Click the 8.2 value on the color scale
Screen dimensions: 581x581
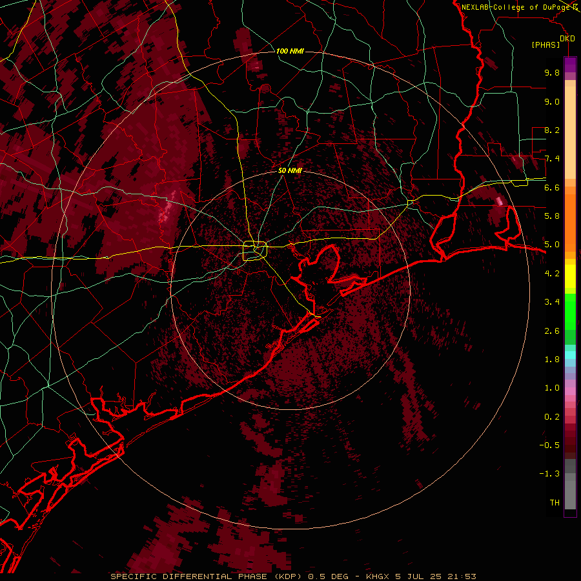[x=552, y=130]
